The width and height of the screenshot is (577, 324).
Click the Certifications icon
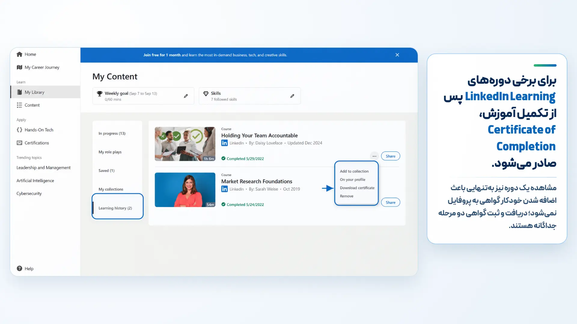20,143
